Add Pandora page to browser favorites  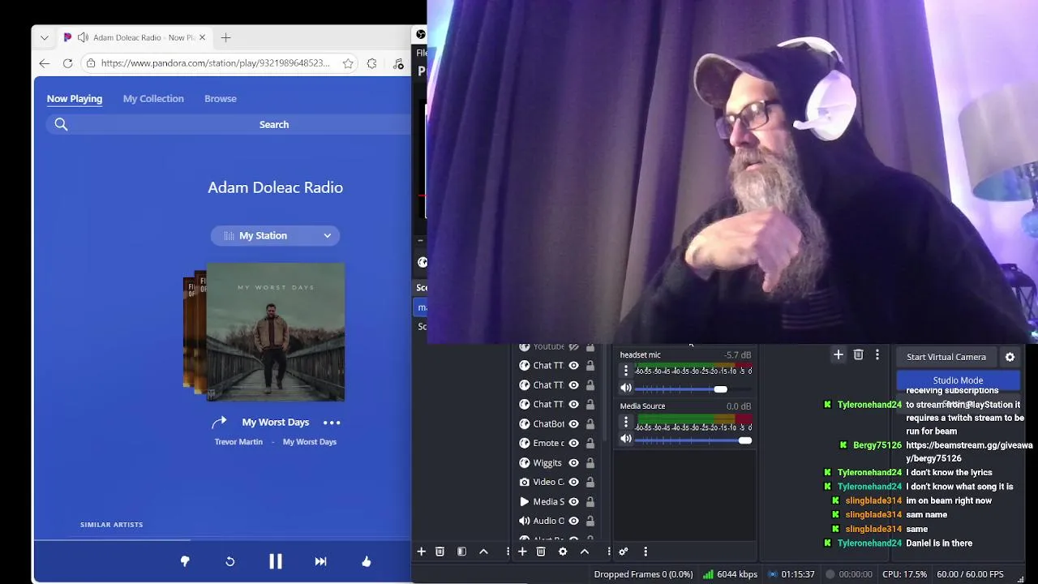[x=348, y=63]
